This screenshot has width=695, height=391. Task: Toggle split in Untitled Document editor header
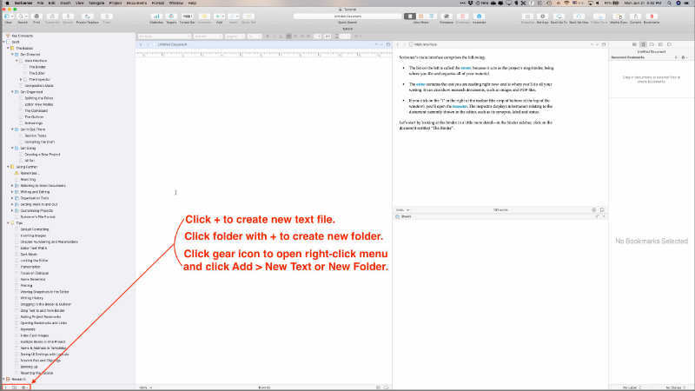click(x=388, y=45)
